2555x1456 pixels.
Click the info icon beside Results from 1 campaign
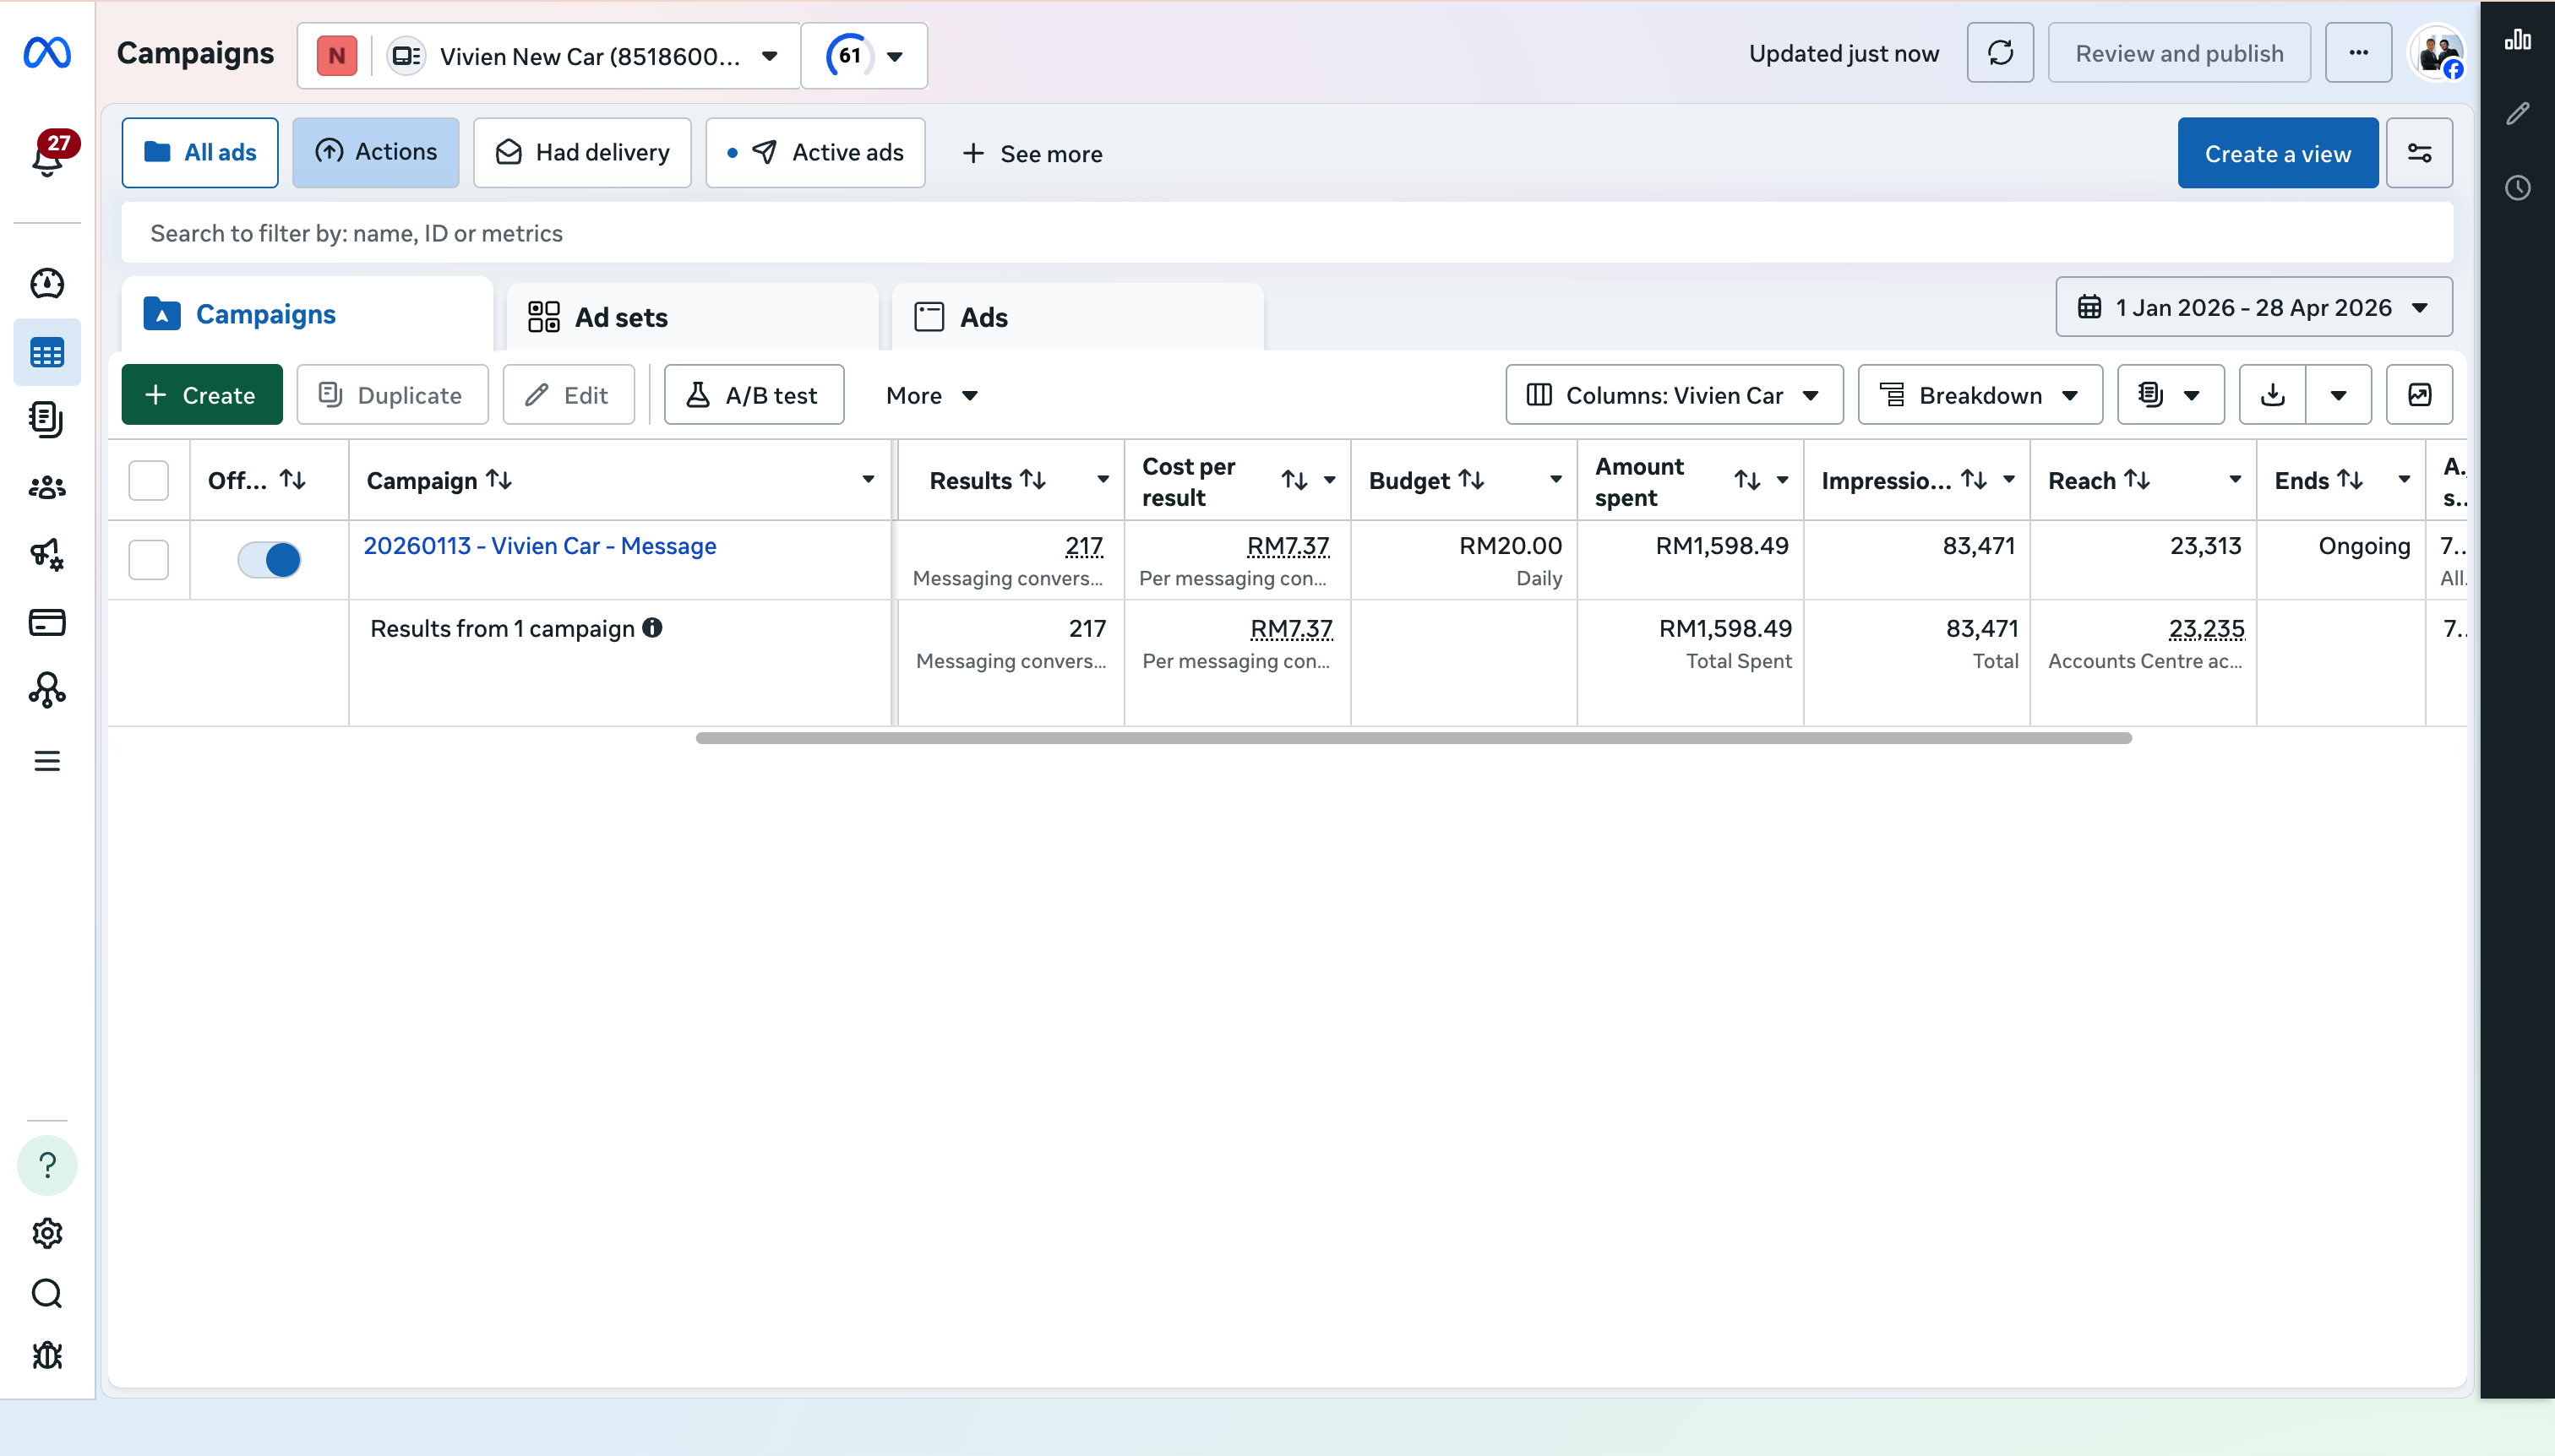[x=652, y=628]
